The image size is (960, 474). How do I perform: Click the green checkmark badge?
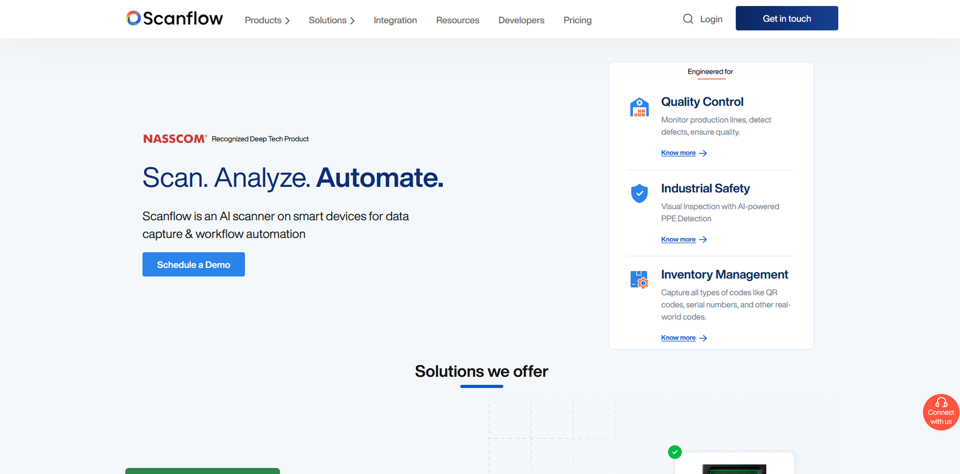click(x=674, y=452)
